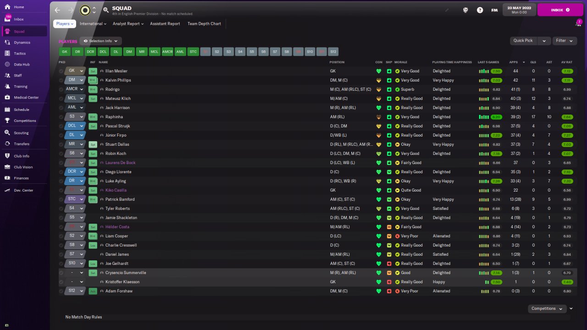Click the back navigation arrow
The width and height of the screenshot is (587, 330).
click(x=57, y=10)
